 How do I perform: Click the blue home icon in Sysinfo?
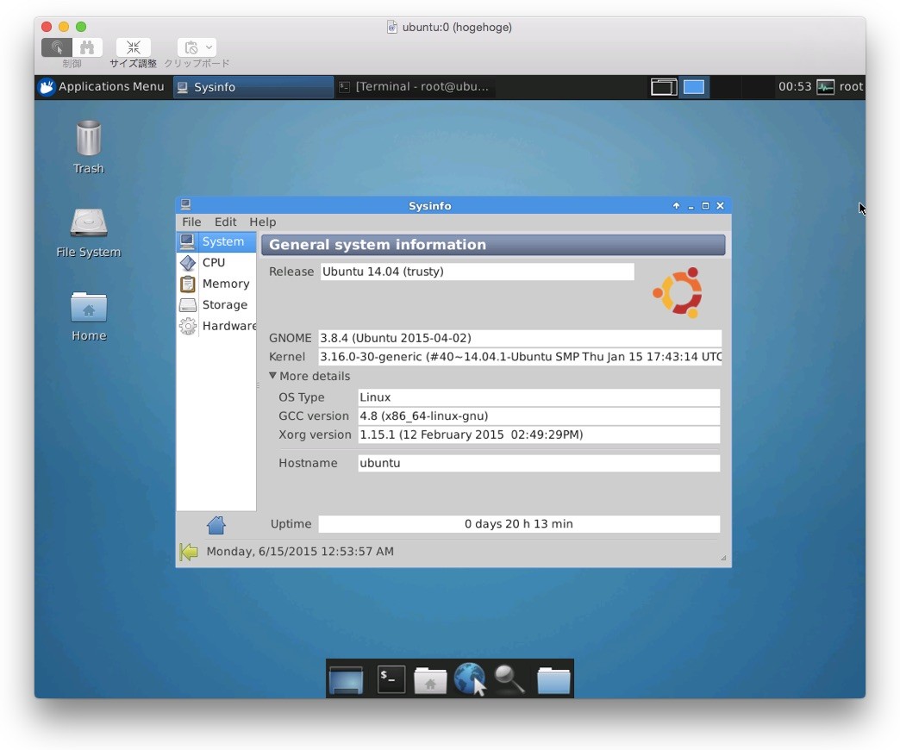tap(216, 524)
